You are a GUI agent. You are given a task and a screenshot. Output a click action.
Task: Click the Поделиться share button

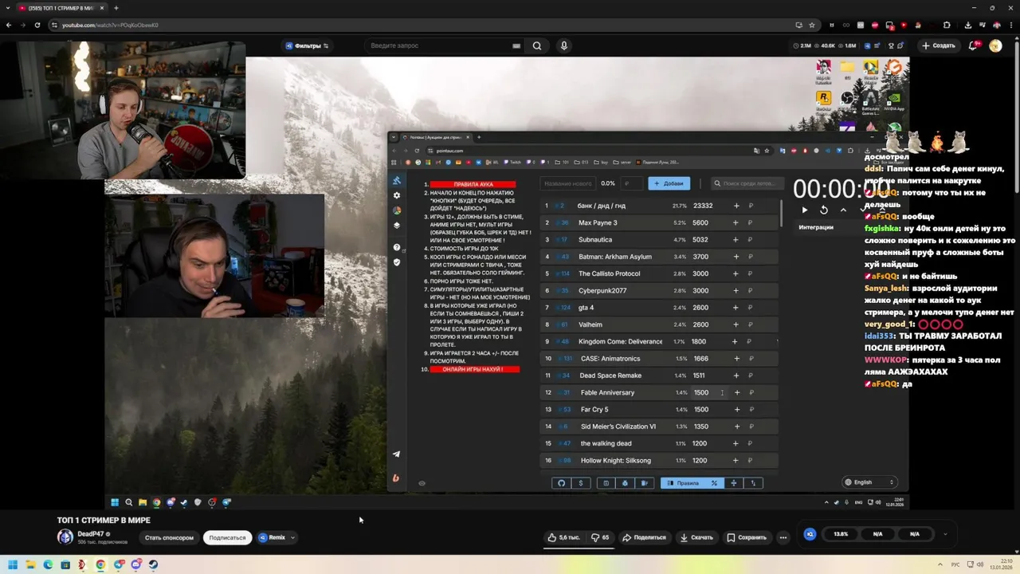pyautogui.click(x=644, y=537)
